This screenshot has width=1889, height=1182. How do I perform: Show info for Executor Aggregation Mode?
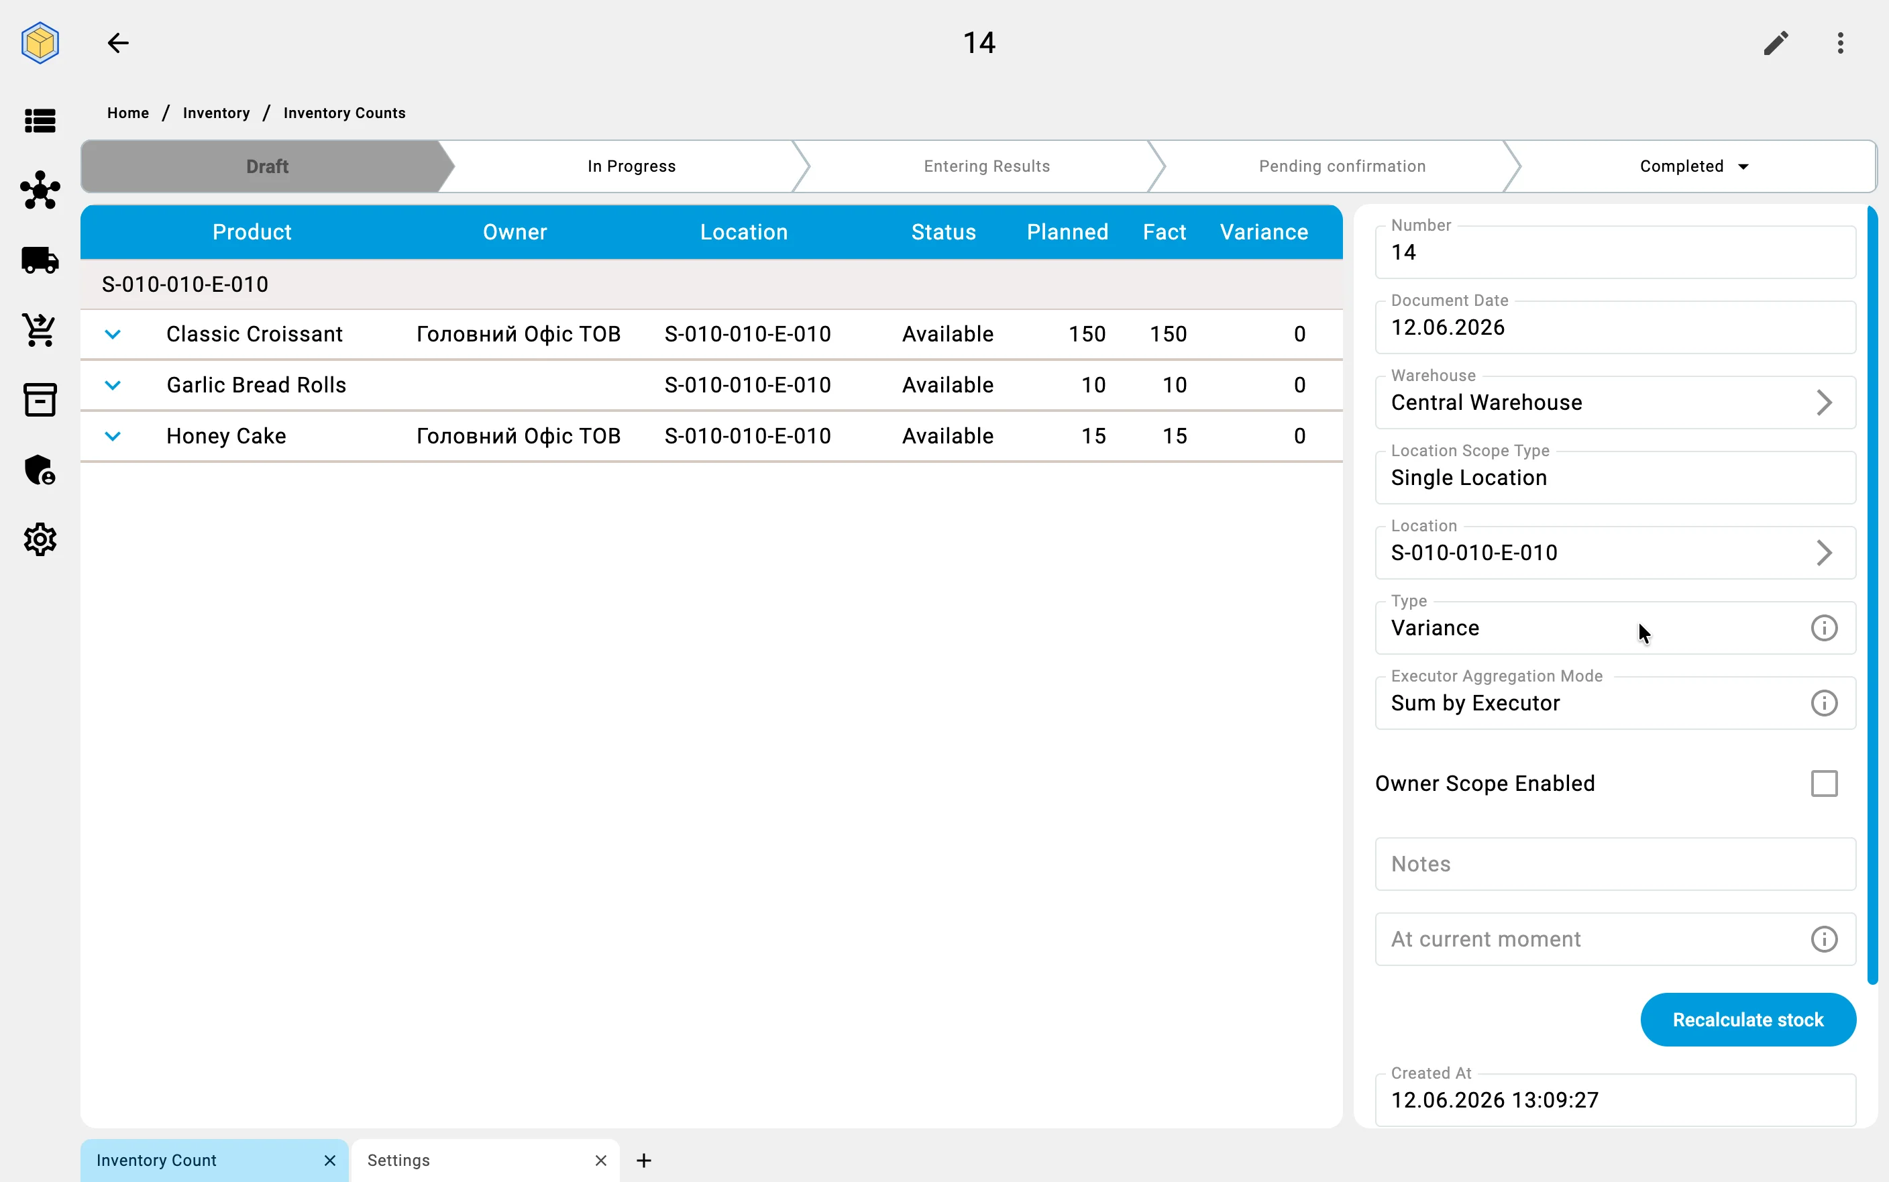click(1823, 703)
